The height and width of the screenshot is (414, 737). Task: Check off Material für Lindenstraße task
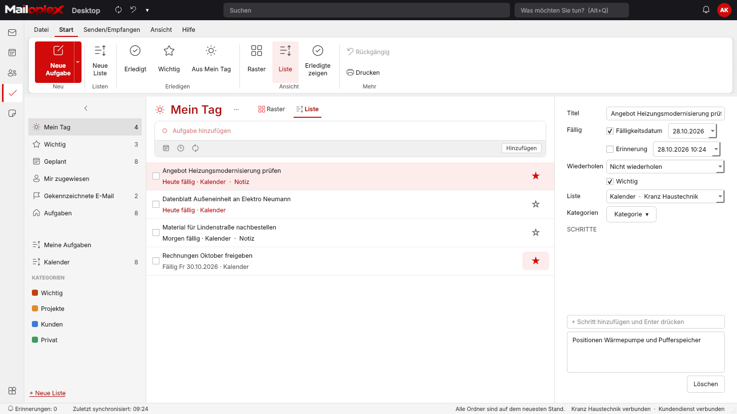[x=156, y=233]
